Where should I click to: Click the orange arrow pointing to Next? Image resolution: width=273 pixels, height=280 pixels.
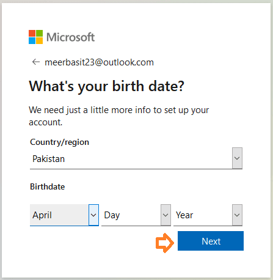click(x=165, y=243)
